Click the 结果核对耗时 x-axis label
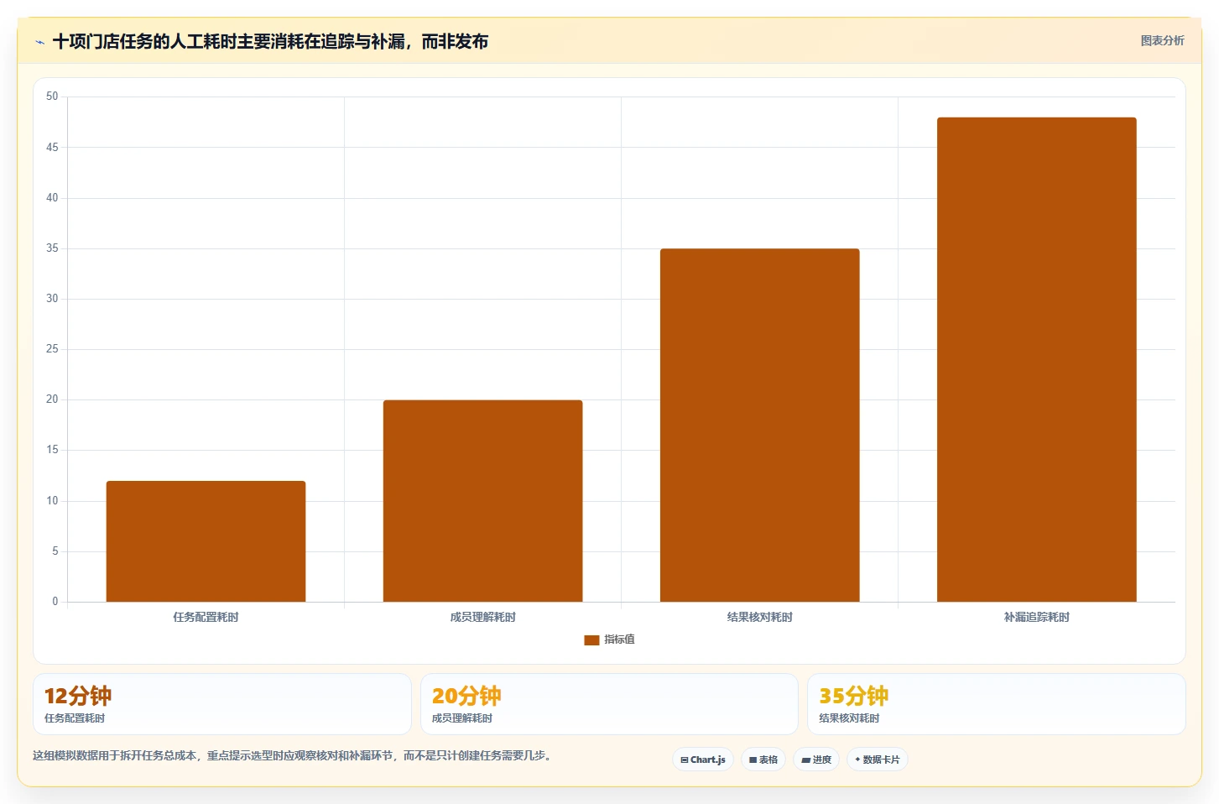The image size is (1219, 804). click(759, 617)
